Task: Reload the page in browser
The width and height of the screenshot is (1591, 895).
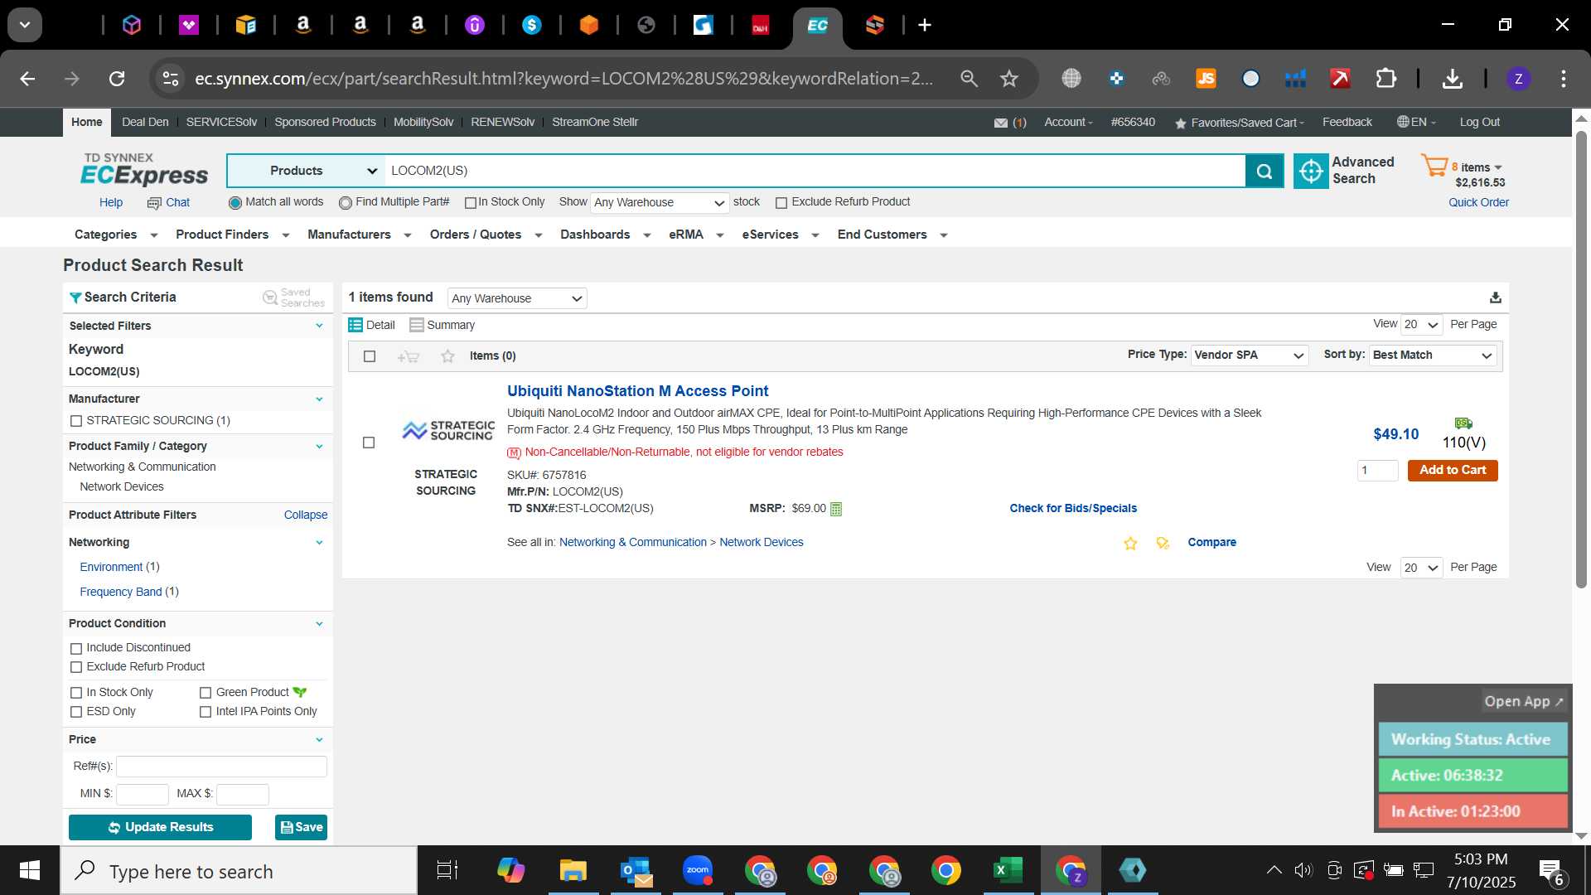Action: click(117, 79)
